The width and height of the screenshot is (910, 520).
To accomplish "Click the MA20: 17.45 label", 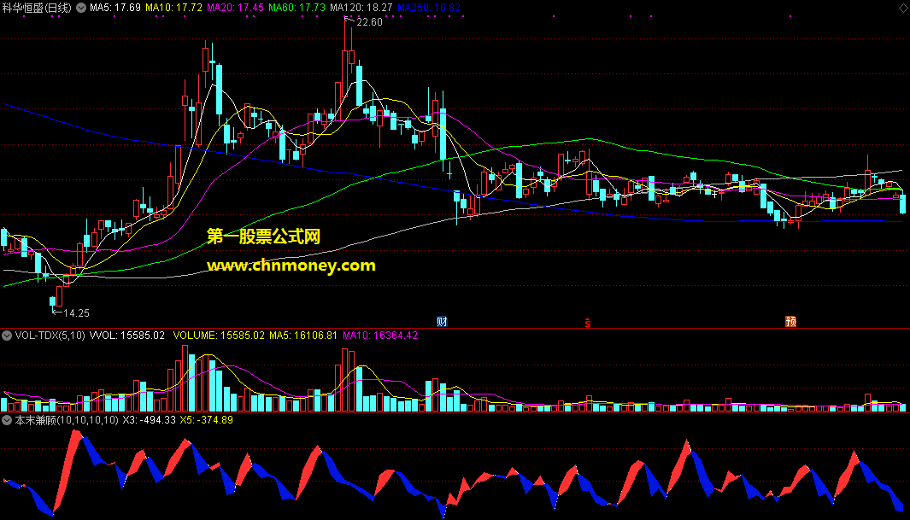I will tap(235, 8).
